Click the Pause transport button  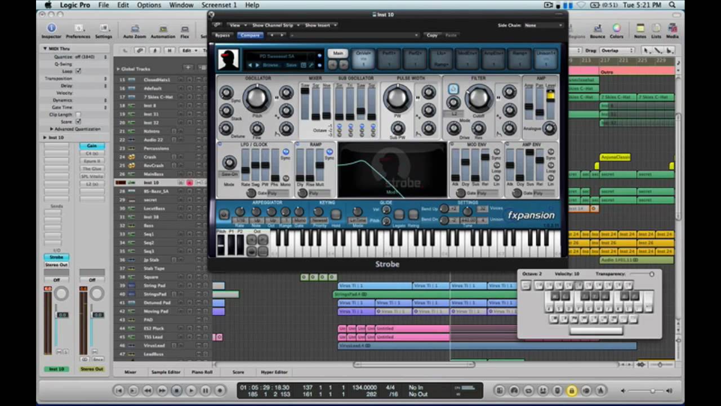pos(205,390)
